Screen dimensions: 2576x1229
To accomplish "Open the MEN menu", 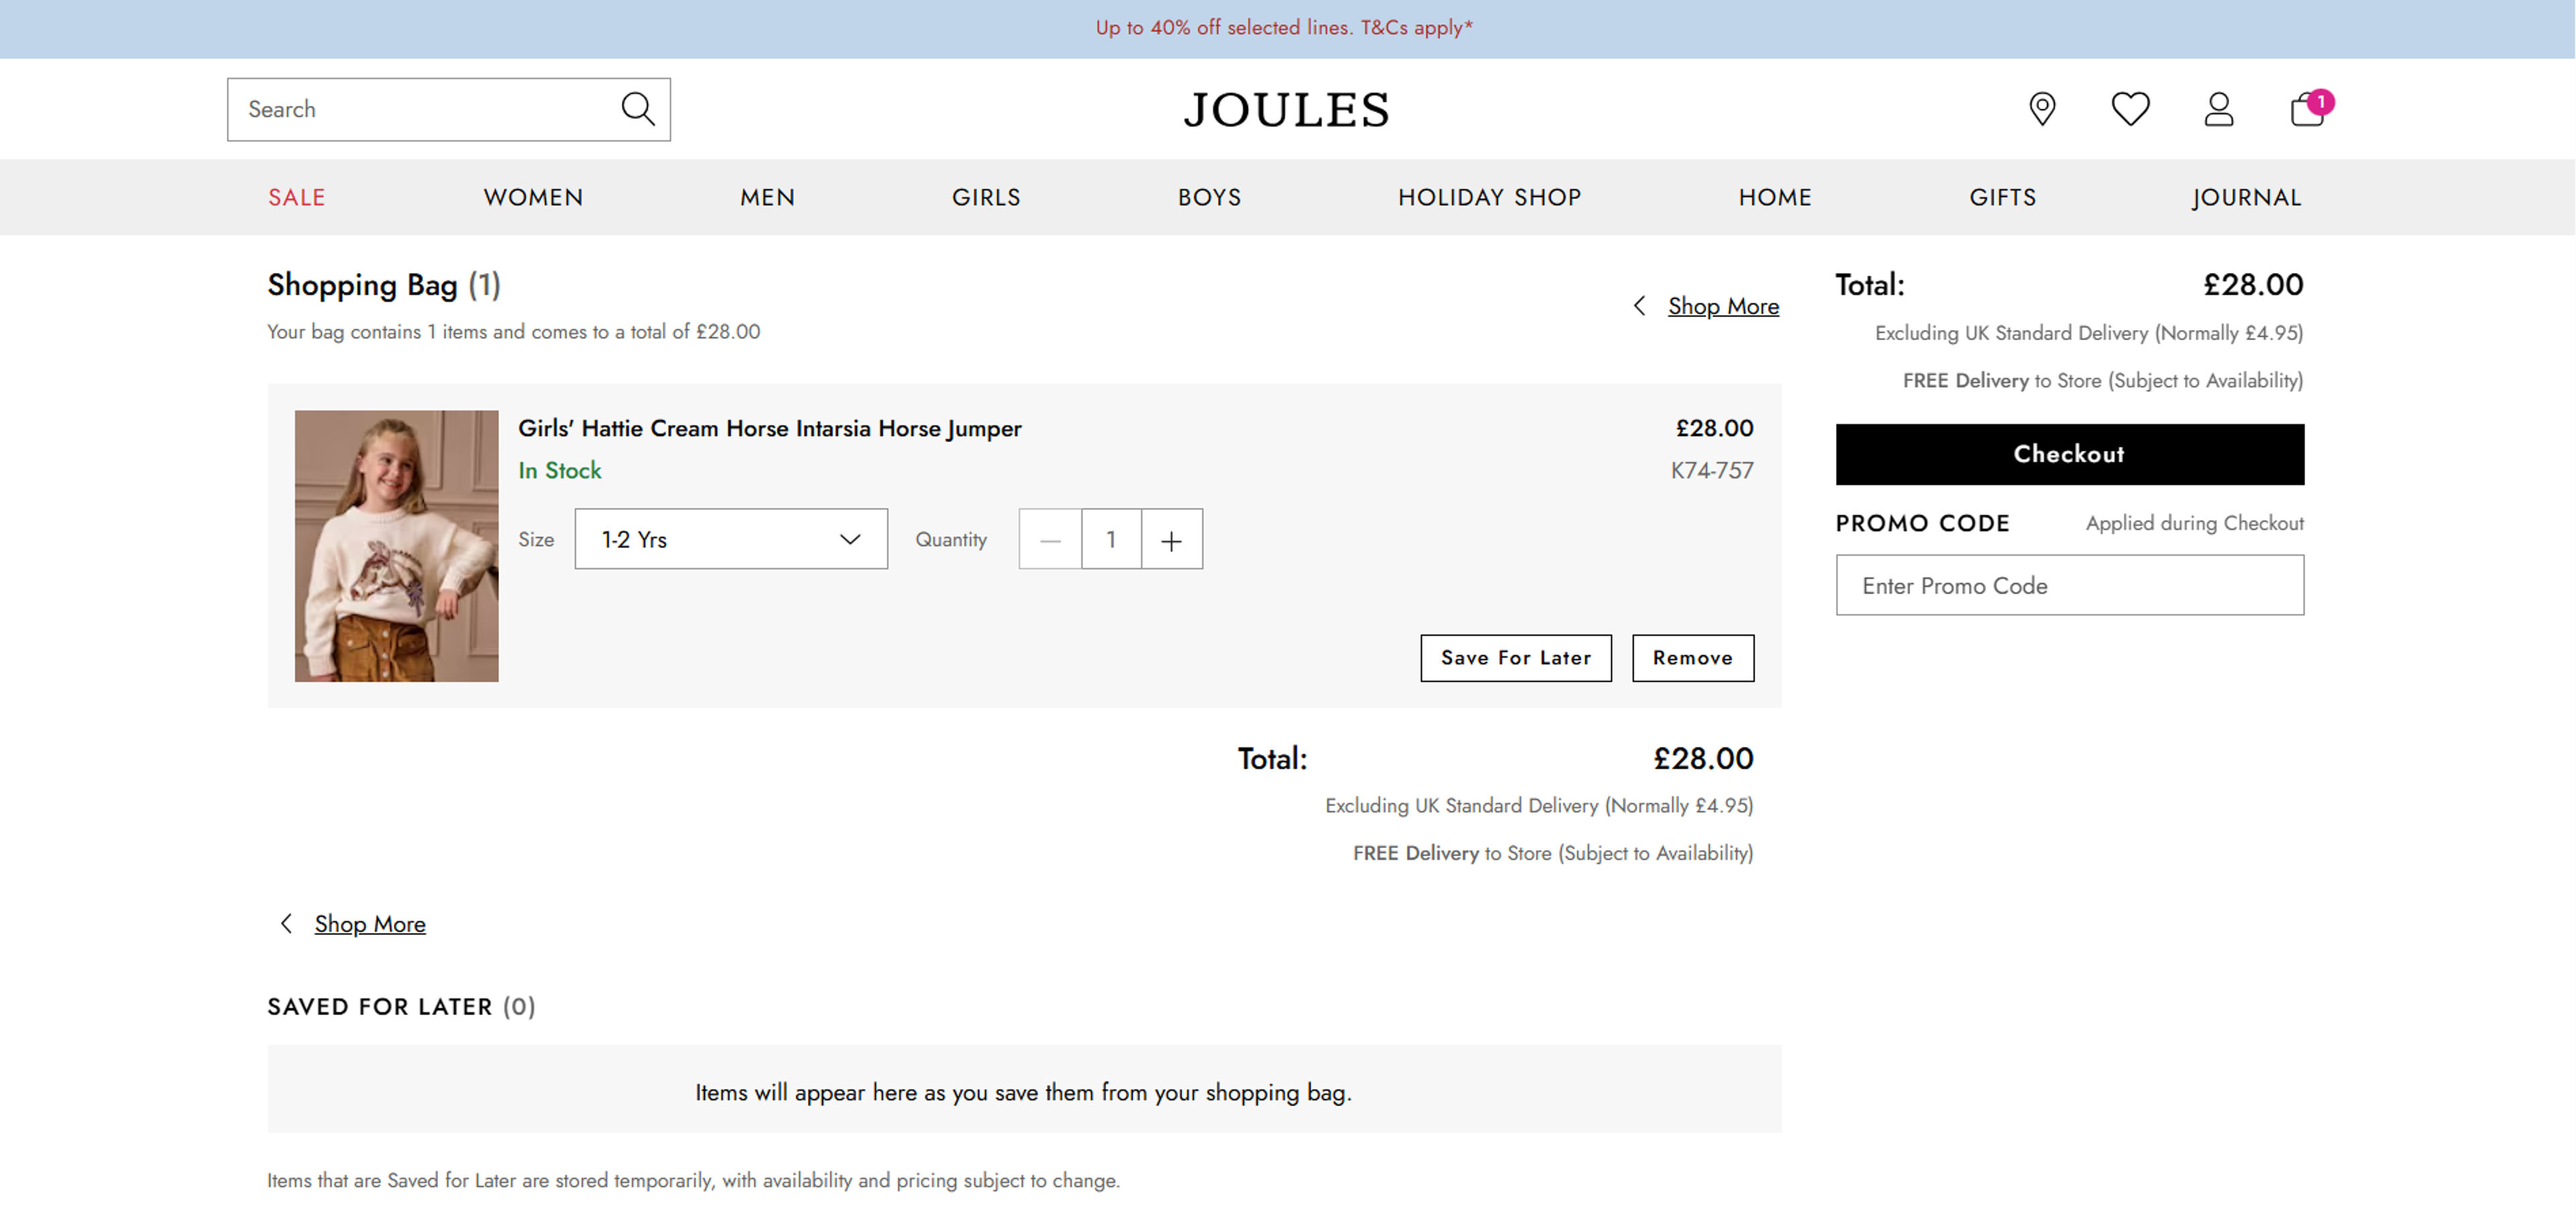I will [x=768, y=197].
